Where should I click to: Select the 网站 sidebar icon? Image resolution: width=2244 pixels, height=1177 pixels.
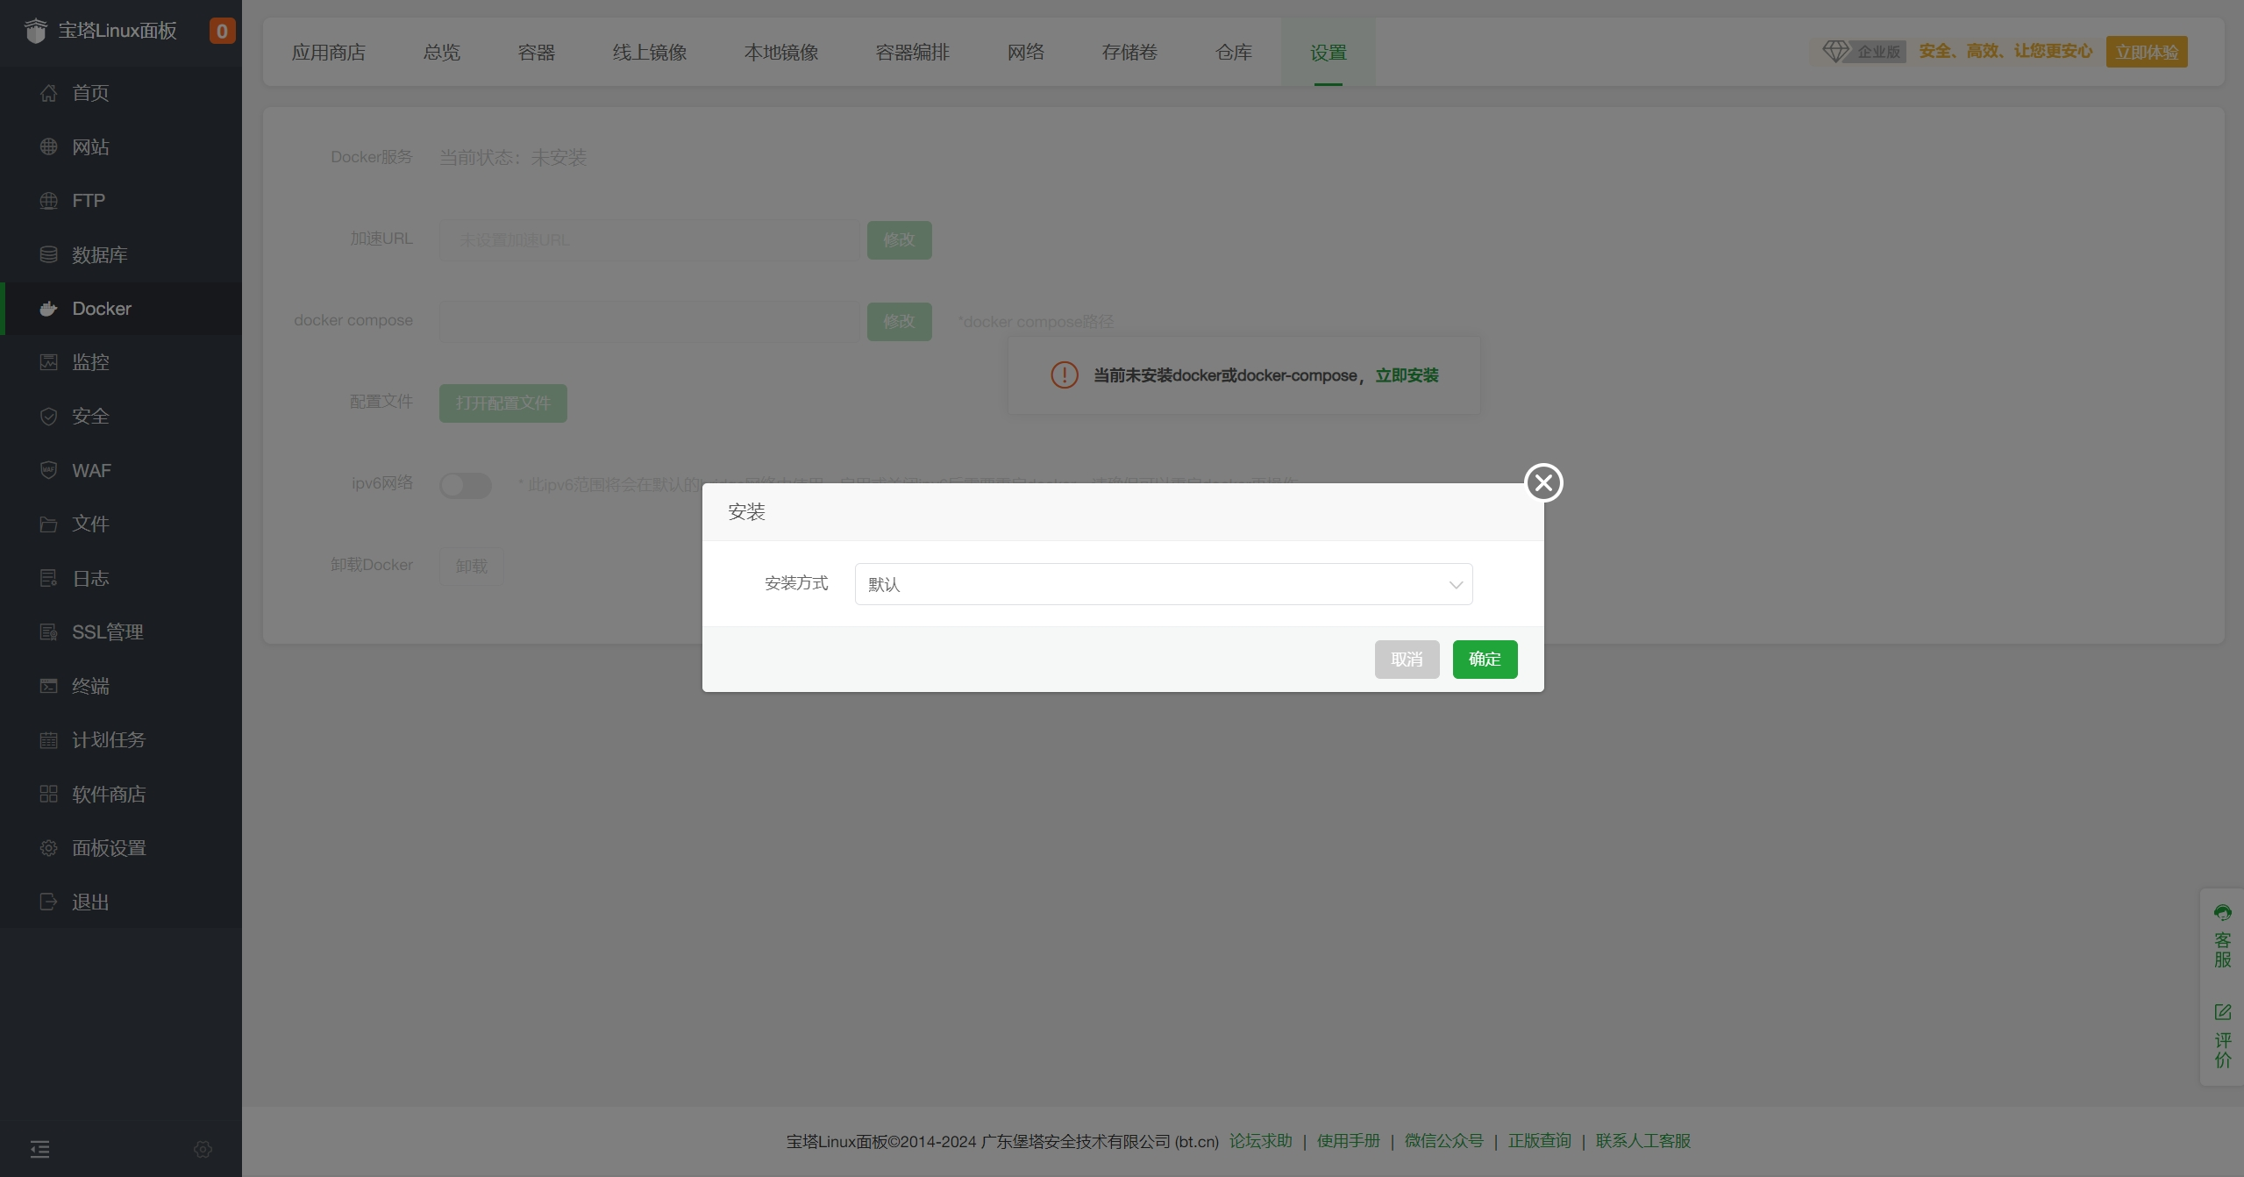click(48, 146)
